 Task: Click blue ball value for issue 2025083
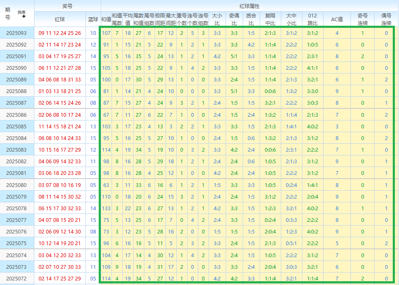[x=93, y=150]
